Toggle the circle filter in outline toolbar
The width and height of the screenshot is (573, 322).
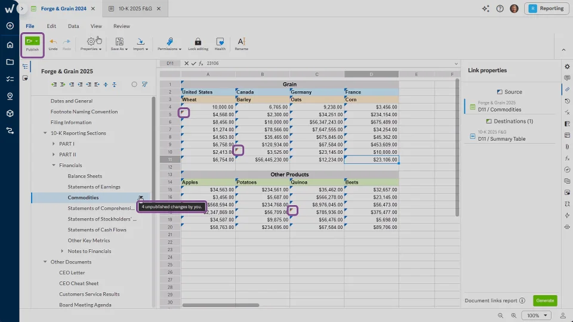pyautogui.click(x=134, y=85)
